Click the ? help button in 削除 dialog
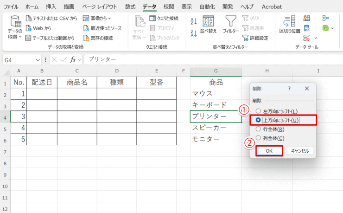The width and height of the screenshot is (343, 213). [x=289, y=89]
